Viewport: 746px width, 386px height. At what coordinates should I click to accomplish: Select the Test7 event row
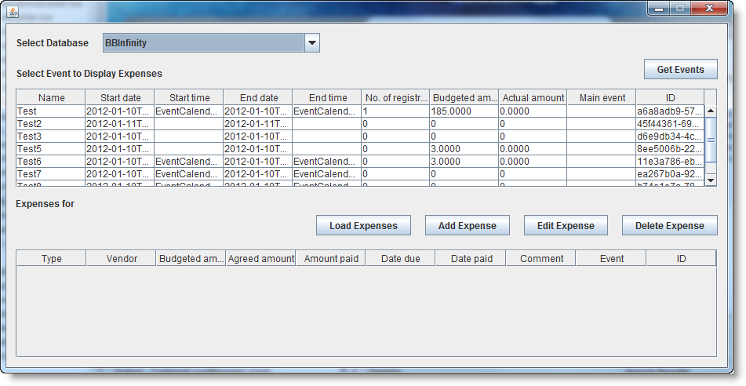pyautogui.click(x=360, y=173)
